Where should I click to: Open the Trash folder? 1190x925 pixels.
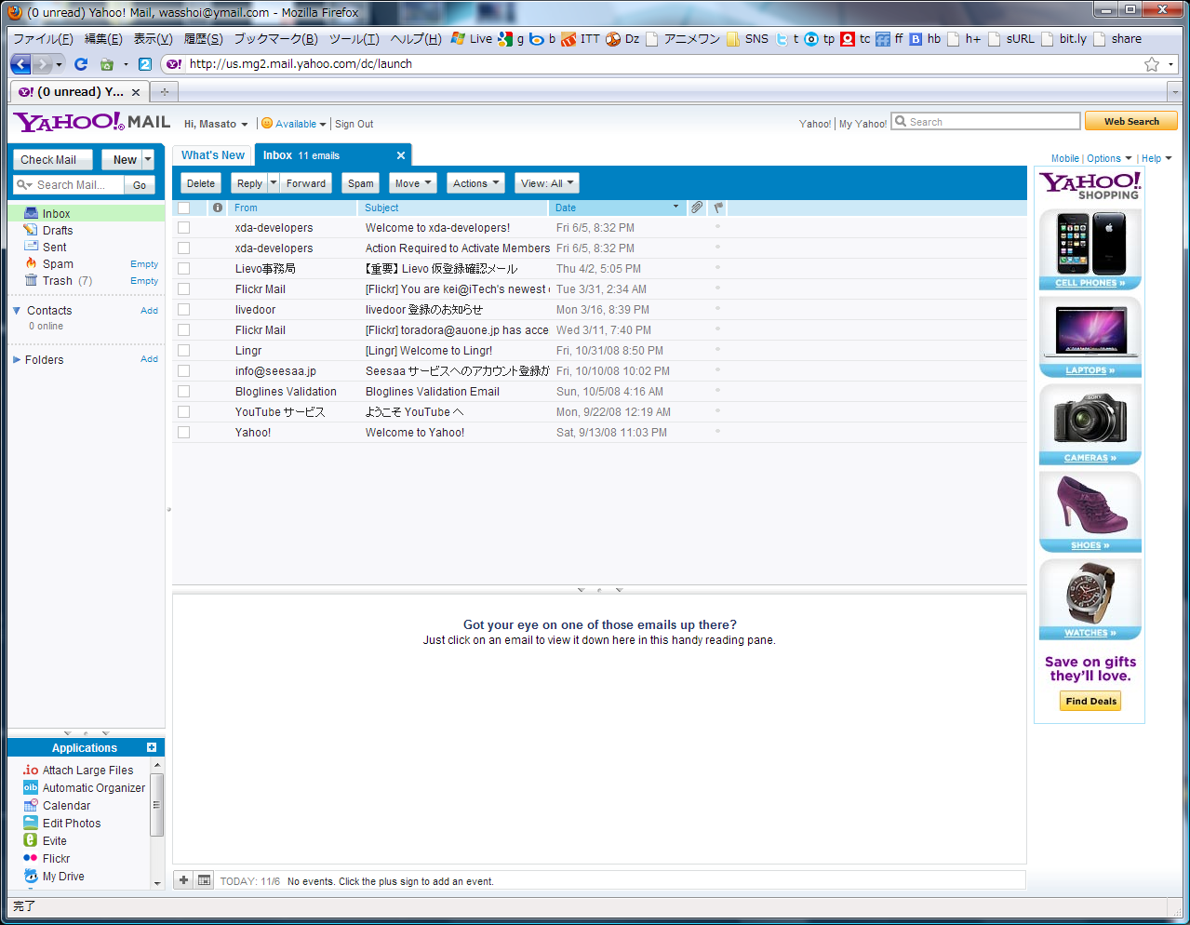(x=57, y=281)
